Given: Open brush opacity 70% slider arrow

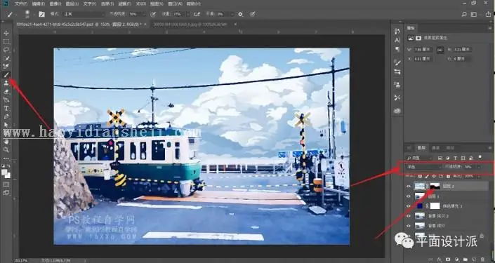Looking at the screenshot, I should click(144, 14).
